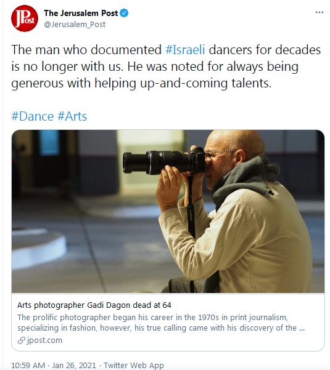Click the tweet body text
The height and width of the screenshot is (370, 330).
[x=166, y=66]
